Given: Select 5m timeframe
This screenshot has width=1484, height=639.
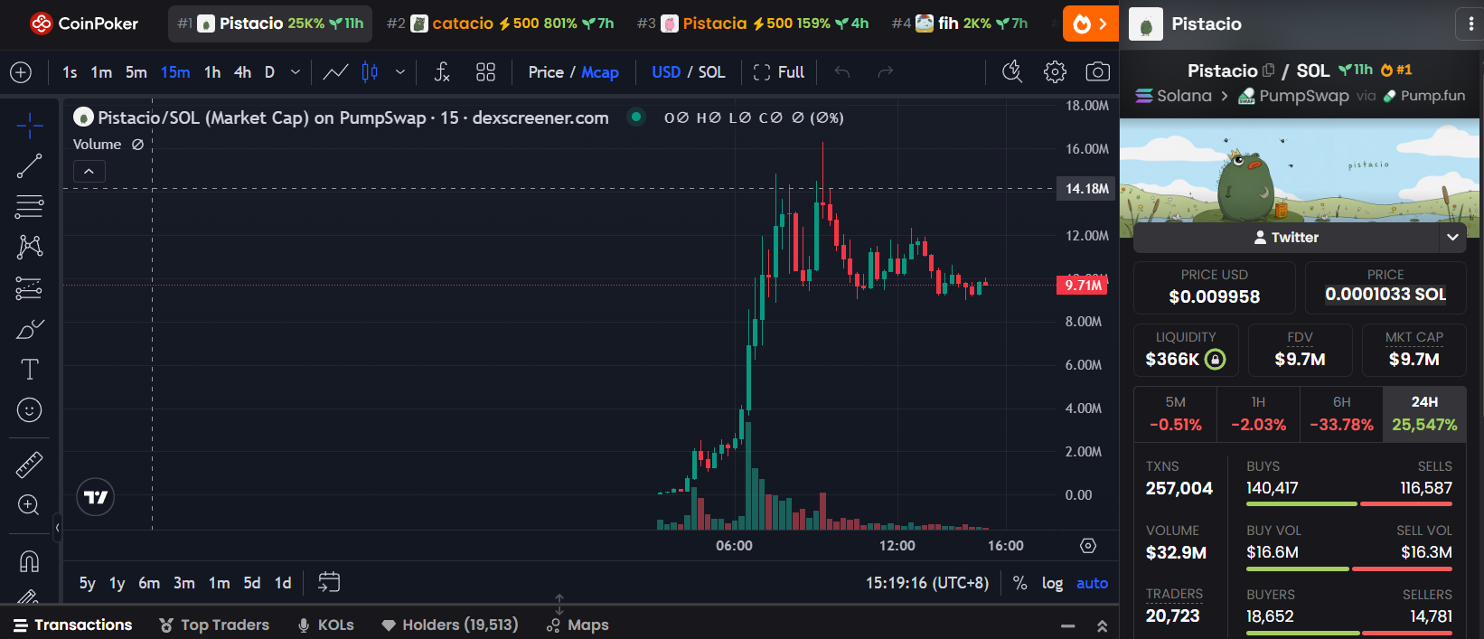Looking at the screenshot, I should pos(136,72).
